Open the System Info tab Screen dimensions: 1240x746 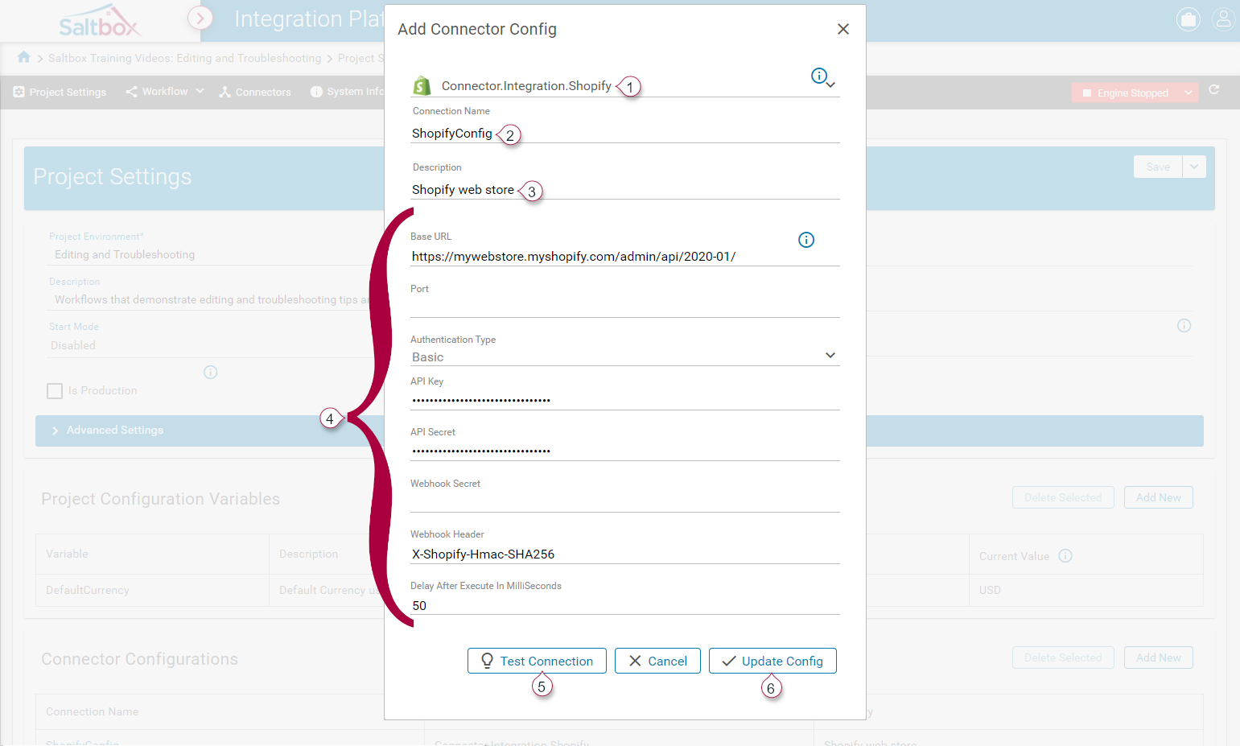(348, 92)
